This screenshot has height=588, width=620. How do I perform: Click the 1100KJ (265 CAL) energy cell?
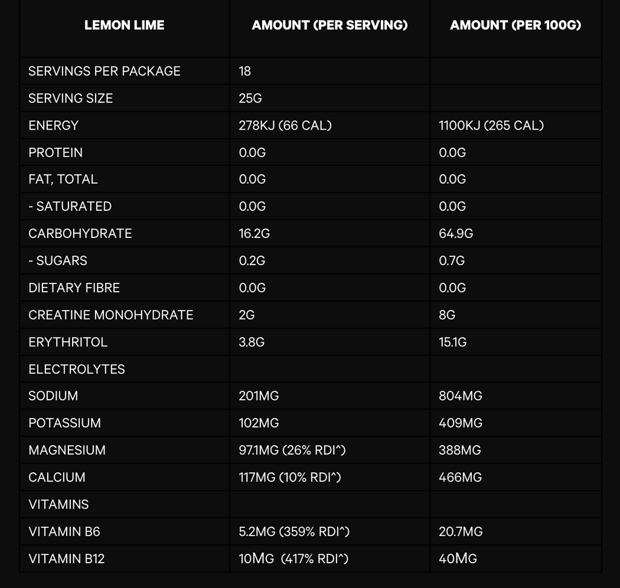[x=491, y=125]
